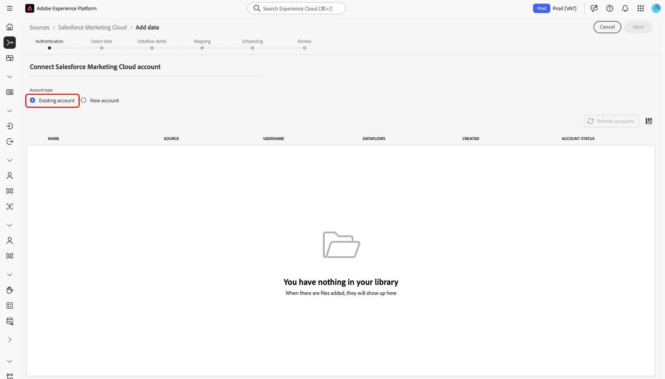Open the raised hand Privacy sidebar icon
This screenshot has height=379, width=665.
(x=10, y=290)
